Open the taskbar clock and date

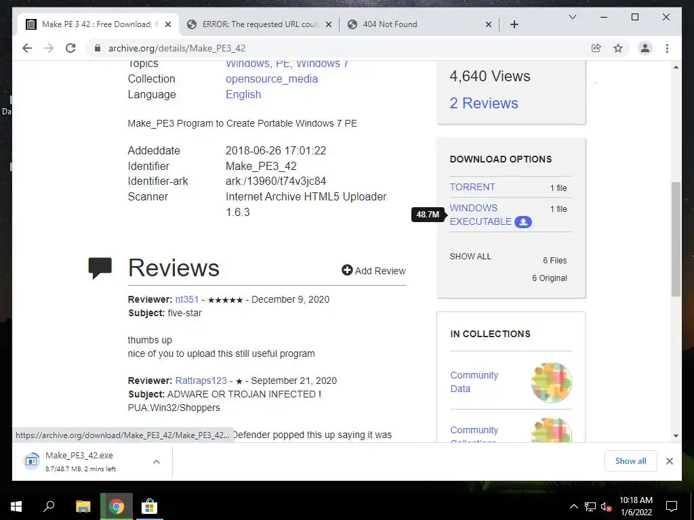pos(636,506)
